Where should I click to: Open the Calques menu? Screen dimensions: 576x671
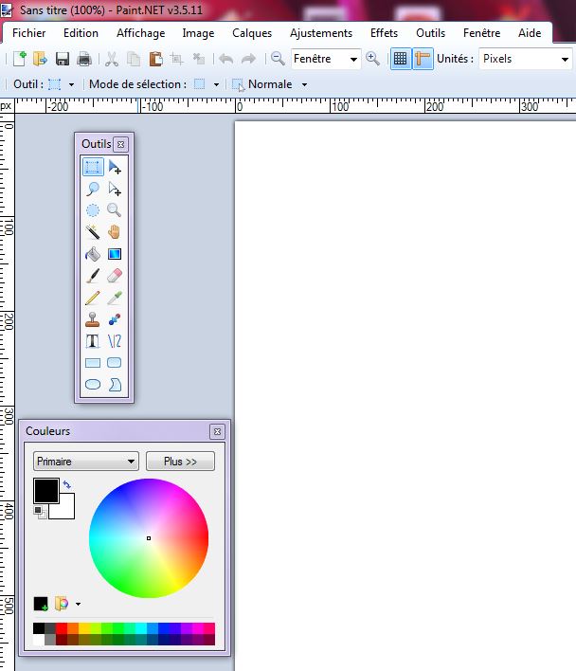(x=252, y=33)
